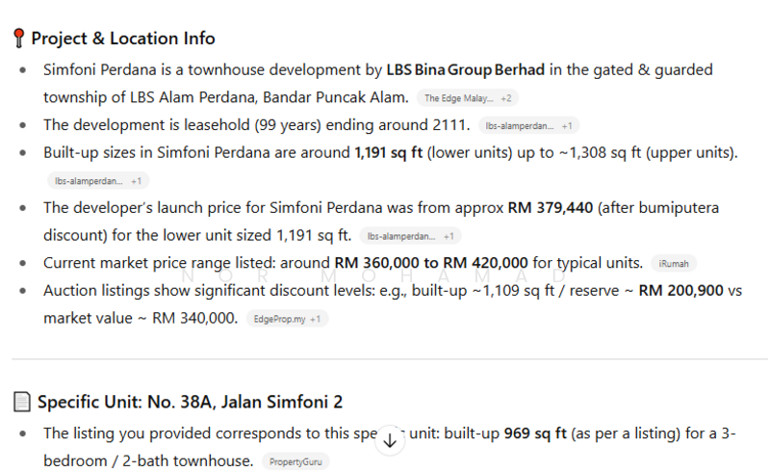
Task: Click the scroll-to-bottom down arrow button
Action: (390, 440)
